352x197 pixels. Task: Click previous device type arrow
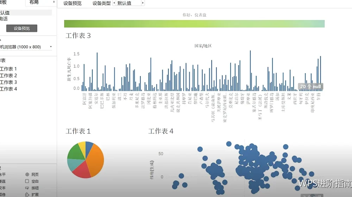pyautogui.click(x=114, y=3)
